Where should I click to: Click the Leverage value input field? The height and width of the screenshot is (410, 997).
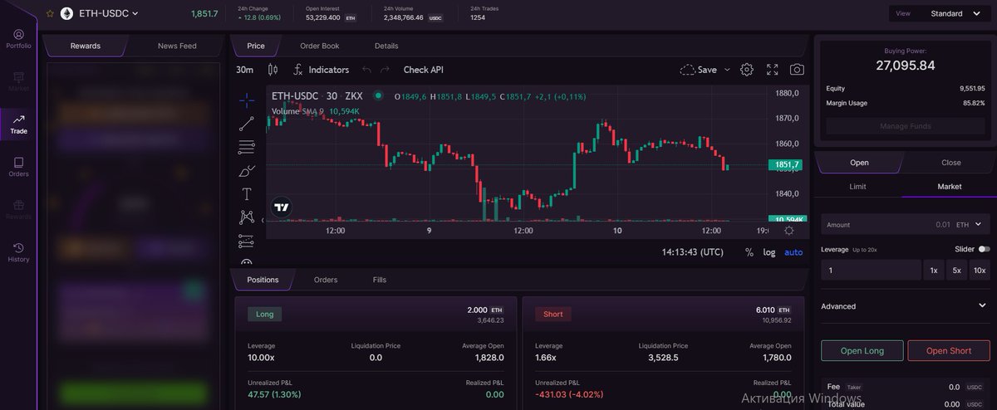coord(872,270)
